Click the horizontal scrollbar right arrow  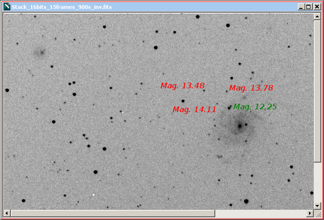(310, 213)
